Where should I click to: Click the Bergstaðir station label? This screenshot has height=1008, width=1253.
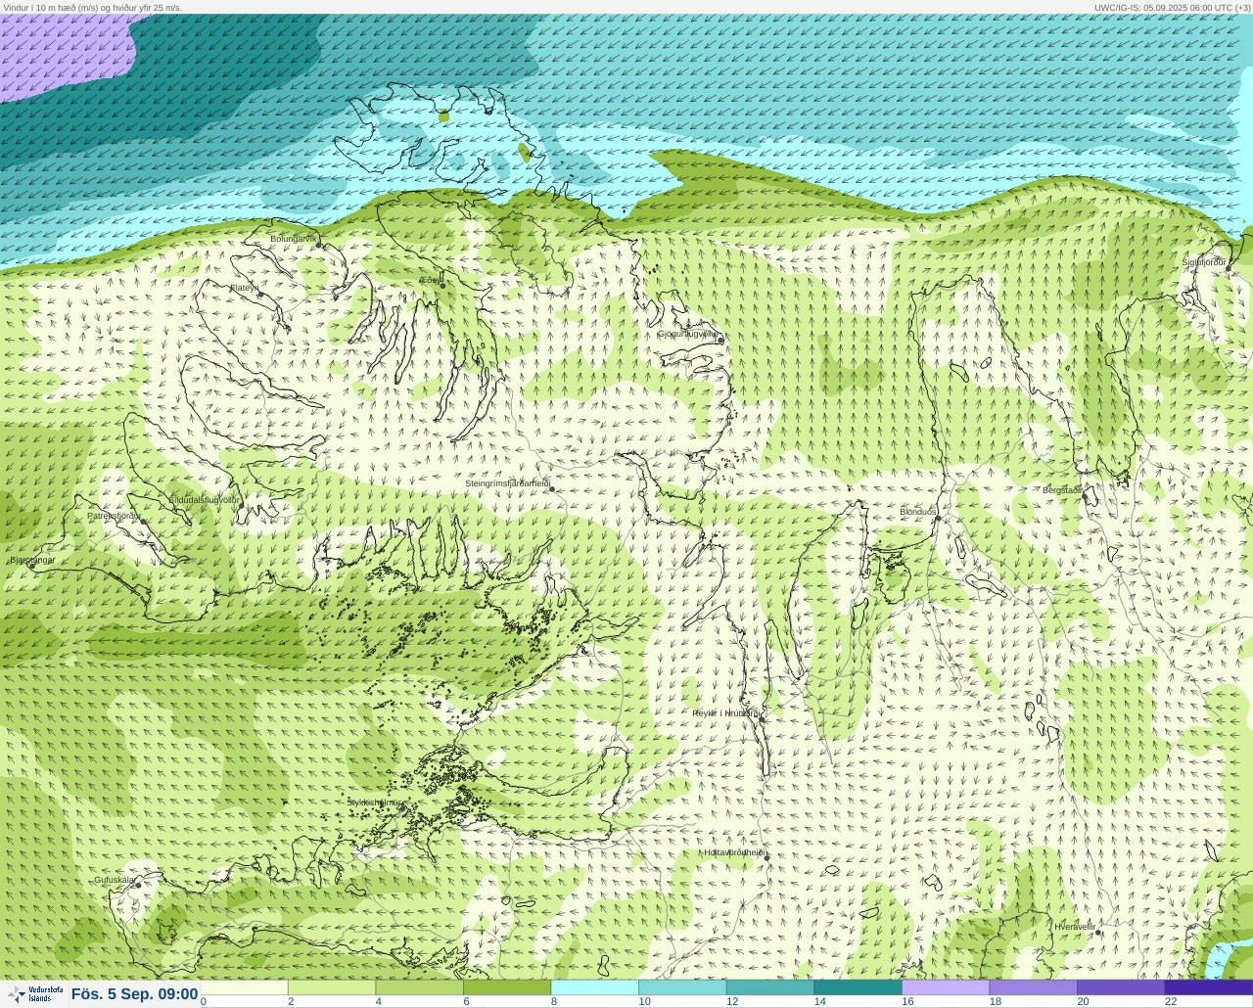click(x=1062, y=490)
